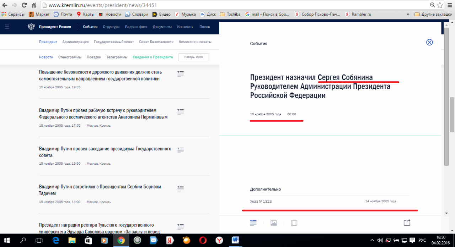Switch to the Поездки sub-tab
455x247 pixels.
pos(94,57)
